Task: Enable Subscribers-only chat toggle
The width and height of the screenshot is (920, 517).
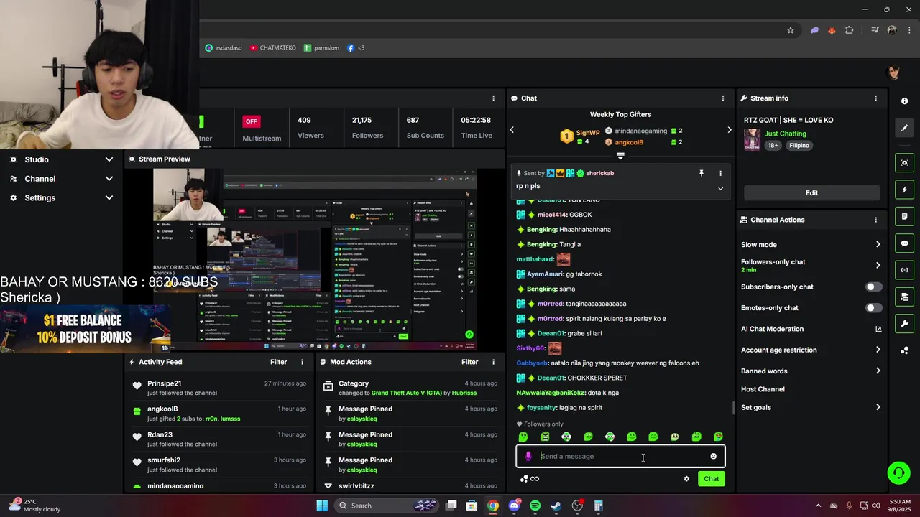Action: point(873,287)
